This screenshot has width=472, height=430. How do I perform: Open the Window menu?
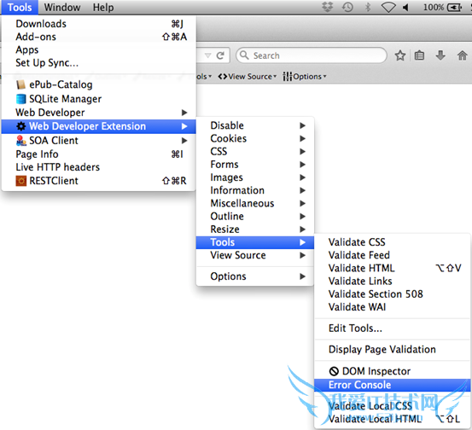pos(62,7)
